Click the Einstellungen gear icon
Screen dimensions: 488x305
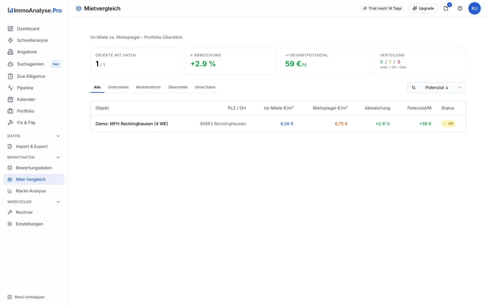tap(10, 224)
